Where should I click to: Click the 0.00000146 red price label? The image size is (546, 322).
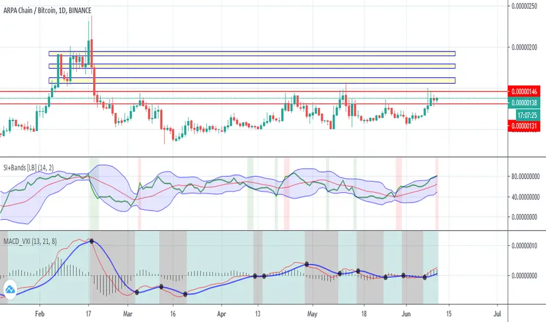[x=524, y=92]
